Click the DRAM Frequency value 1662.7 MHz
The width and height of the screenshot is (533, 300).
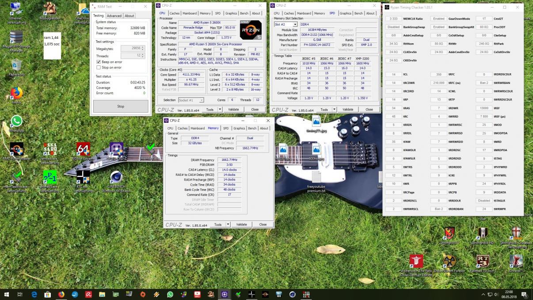pos(229,159)
